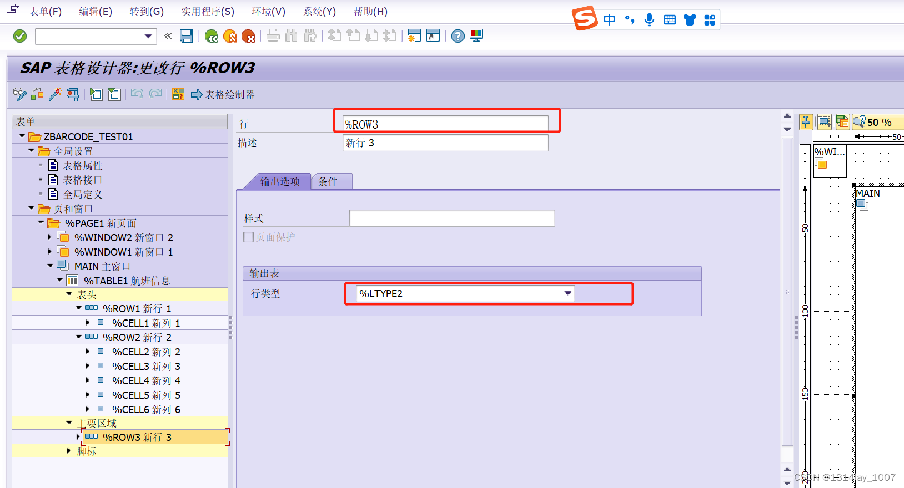Image resolution: width=904 pixels, height=488 pixels.
Task: Click the blue Help question mark icon
Action: (x=458, y=36)
